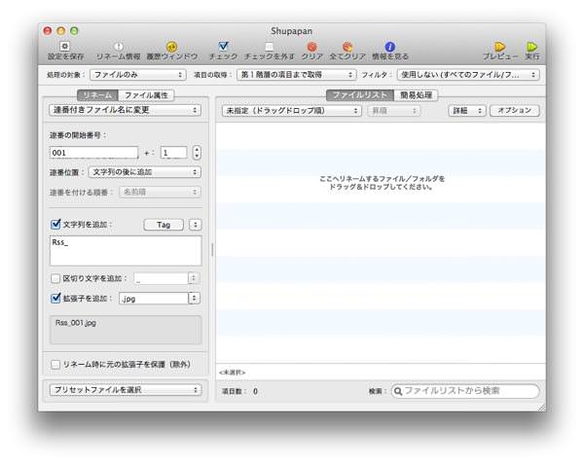Switch to the ファイルリスト tab

coord(360,95)
